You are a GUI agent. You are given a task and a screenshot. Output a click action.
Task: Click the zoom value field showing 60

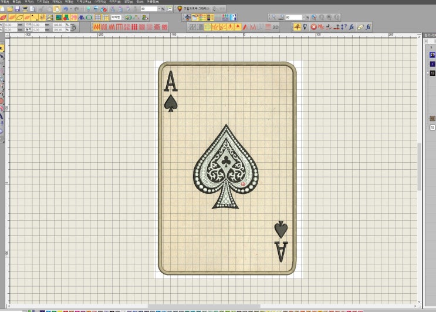point(149,9)
